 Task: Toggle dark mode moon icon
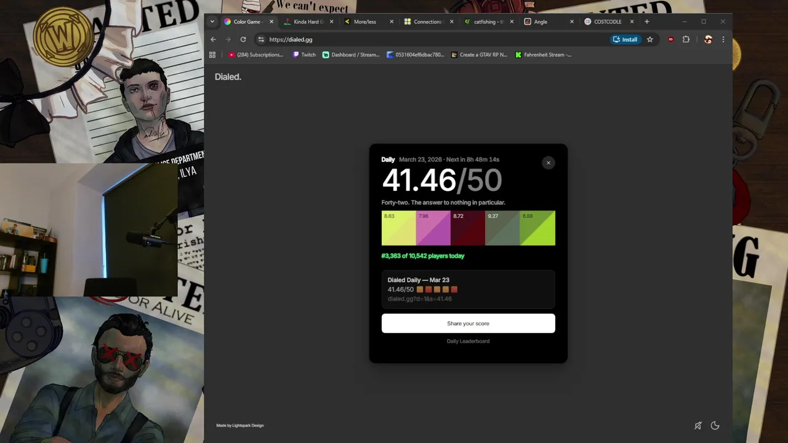(715, 426)
